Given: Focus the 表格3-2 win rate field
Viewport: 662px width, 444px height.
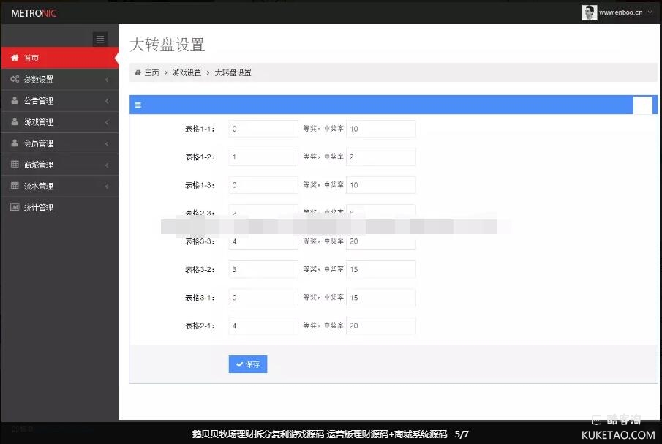Looking at the screenshot, I should pyautogui.click(x=381, y=269).
